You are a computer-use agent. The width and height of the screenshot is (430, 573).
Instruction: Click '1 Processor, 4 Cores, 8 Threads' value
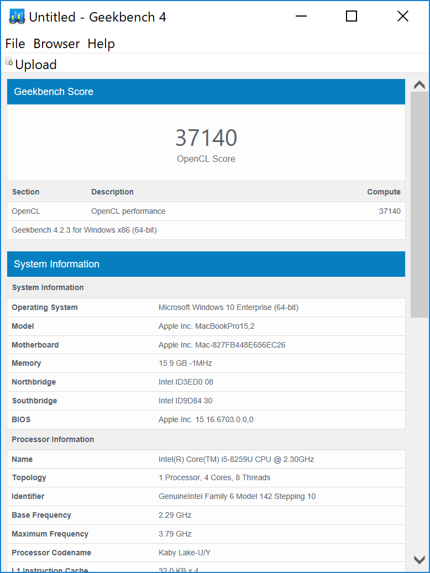click(214, 477)
